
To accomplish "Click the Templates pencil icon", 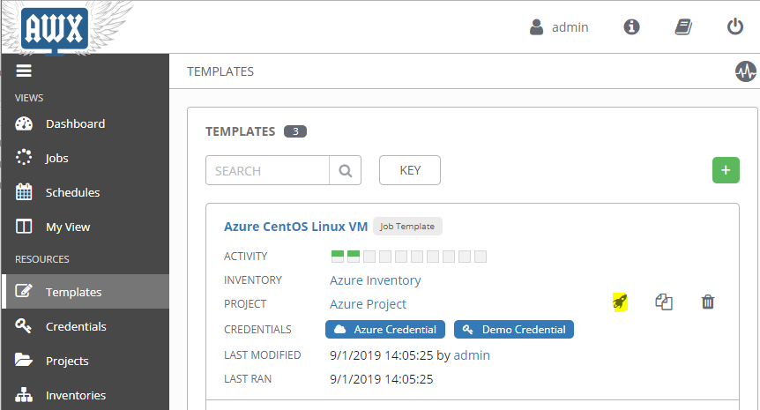I will click(x=24, y=291).
